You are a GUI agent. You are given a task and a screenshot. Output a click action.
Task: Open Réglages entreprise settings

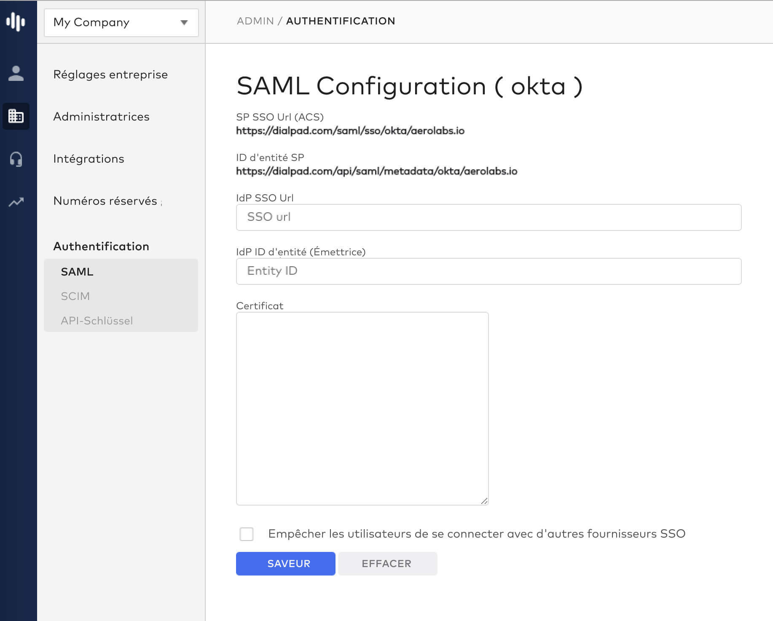pyautogui.click(x=110, y=75)
